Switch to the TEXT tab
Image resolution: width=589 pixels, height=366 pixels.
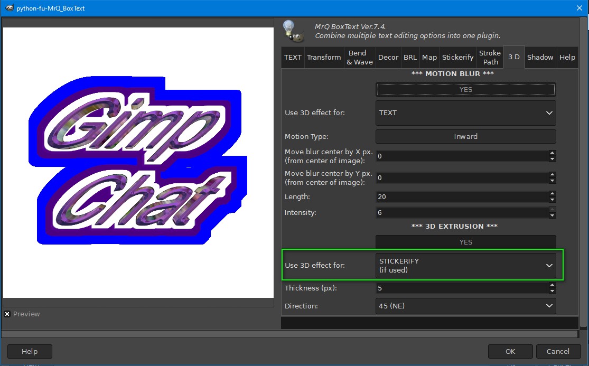(x=293, y=58)
